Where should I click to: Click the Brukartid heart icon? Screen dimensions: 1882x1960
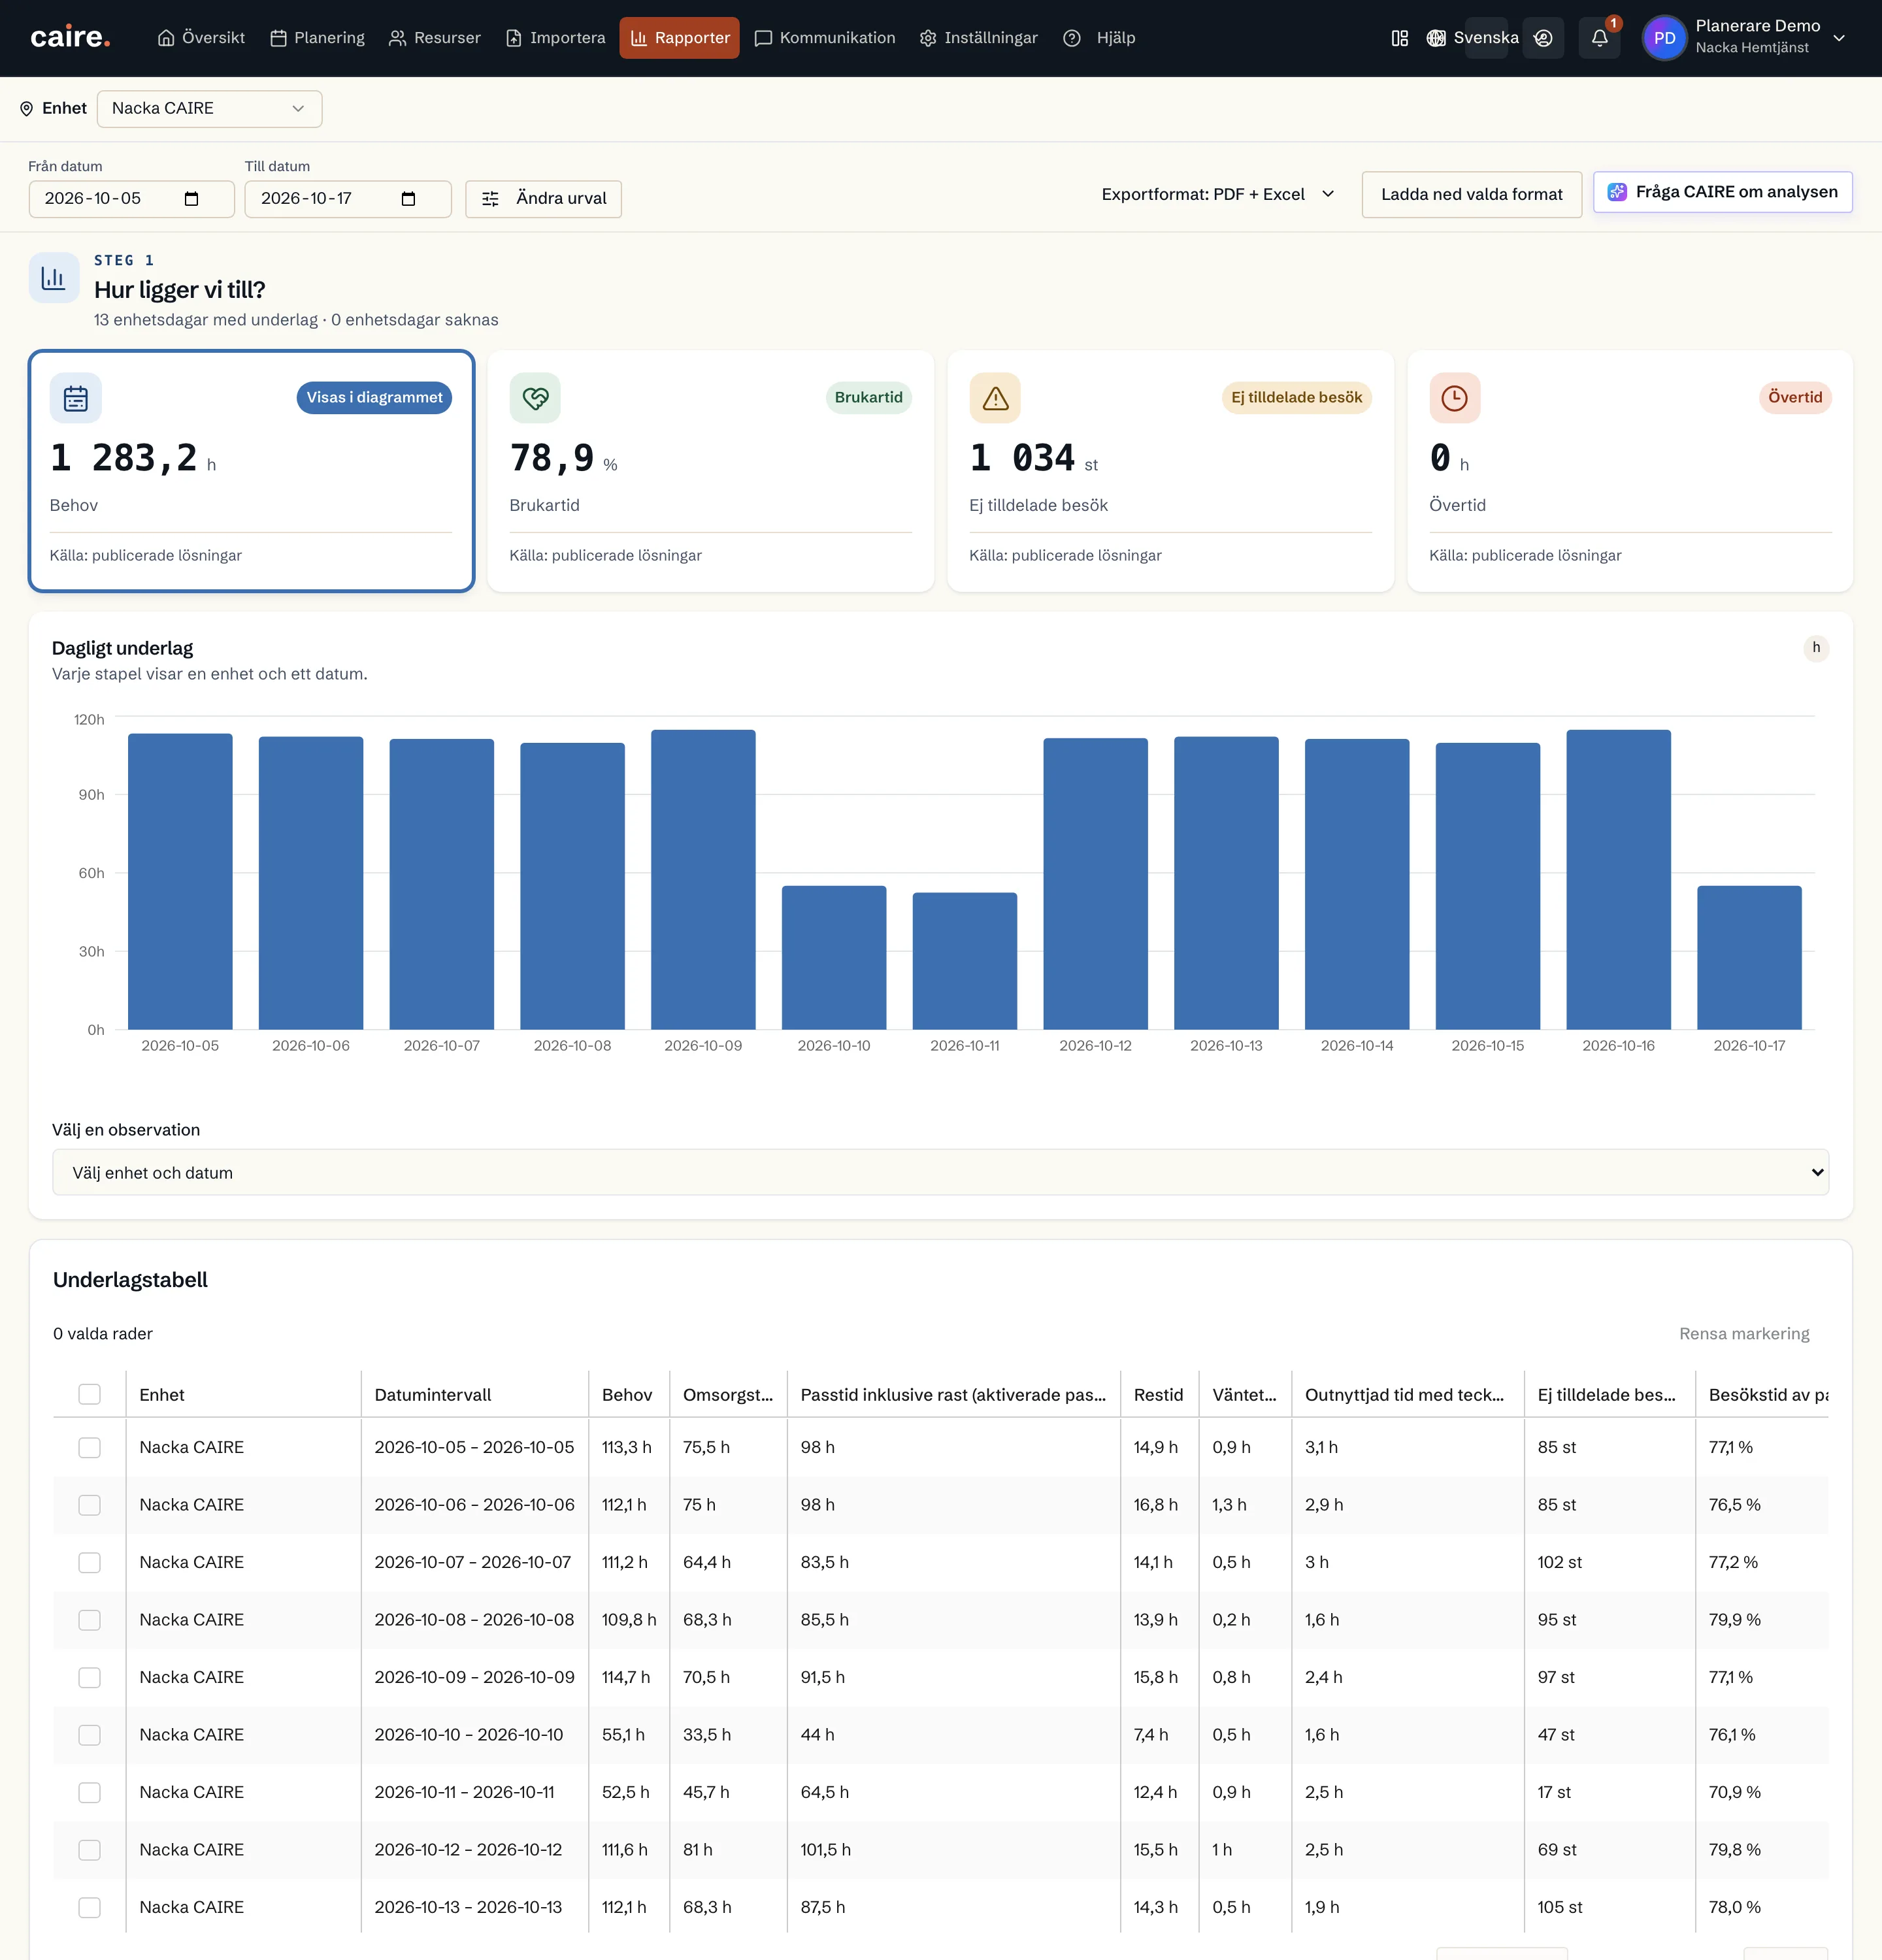tap(535, 398)
